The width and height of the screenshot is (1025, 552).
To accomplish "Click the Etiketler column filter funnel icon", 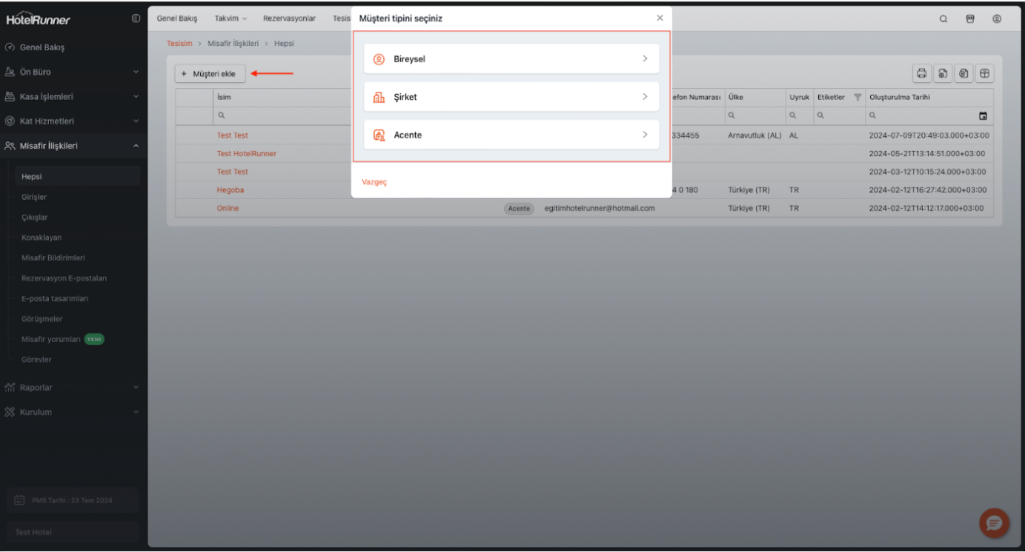I will (858, 98).
